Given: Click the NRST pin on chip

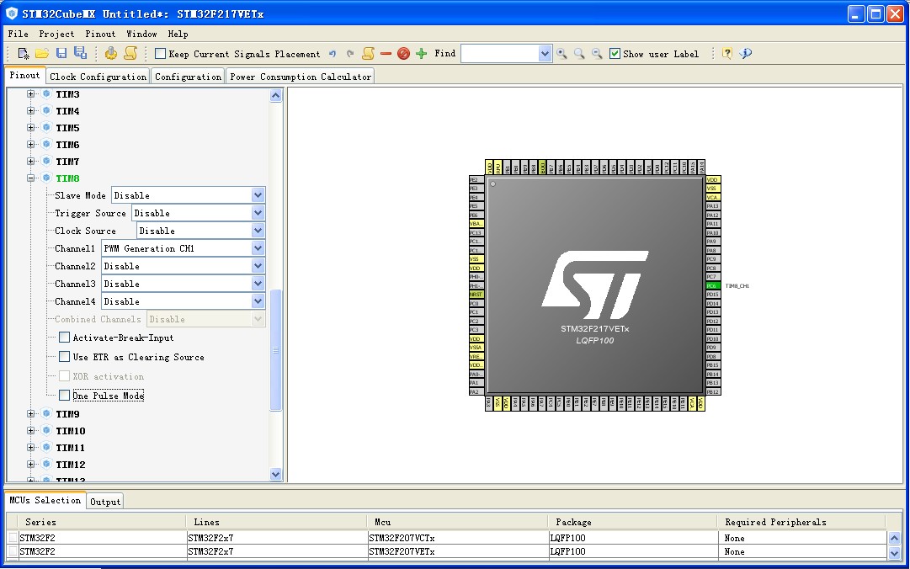Looking at the screenshot, I should [476, 295].
